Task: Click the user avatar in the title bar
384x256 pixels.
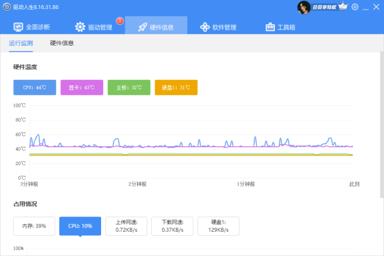Action: pos(304,7)
